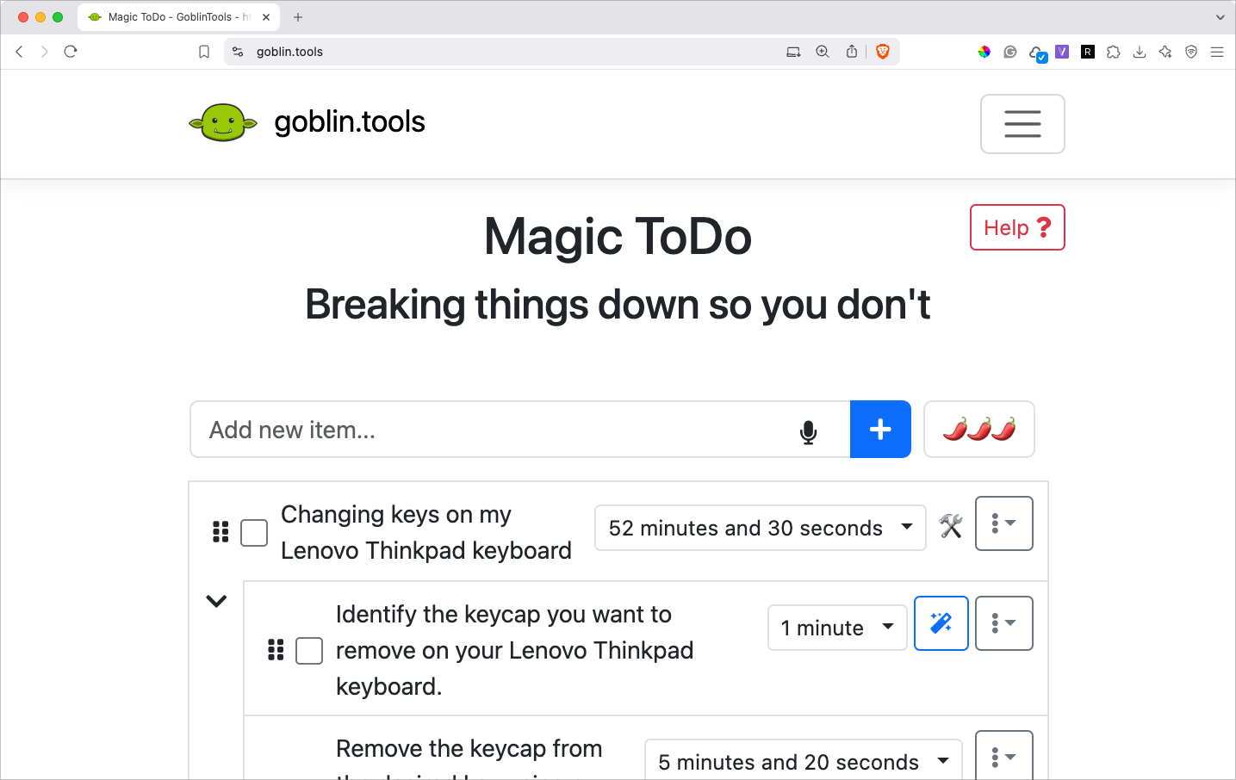The width and height of the screenshot is (1236, 780).
Task: Check the Changing keys on Lenovo task
Action: [254, 533]
